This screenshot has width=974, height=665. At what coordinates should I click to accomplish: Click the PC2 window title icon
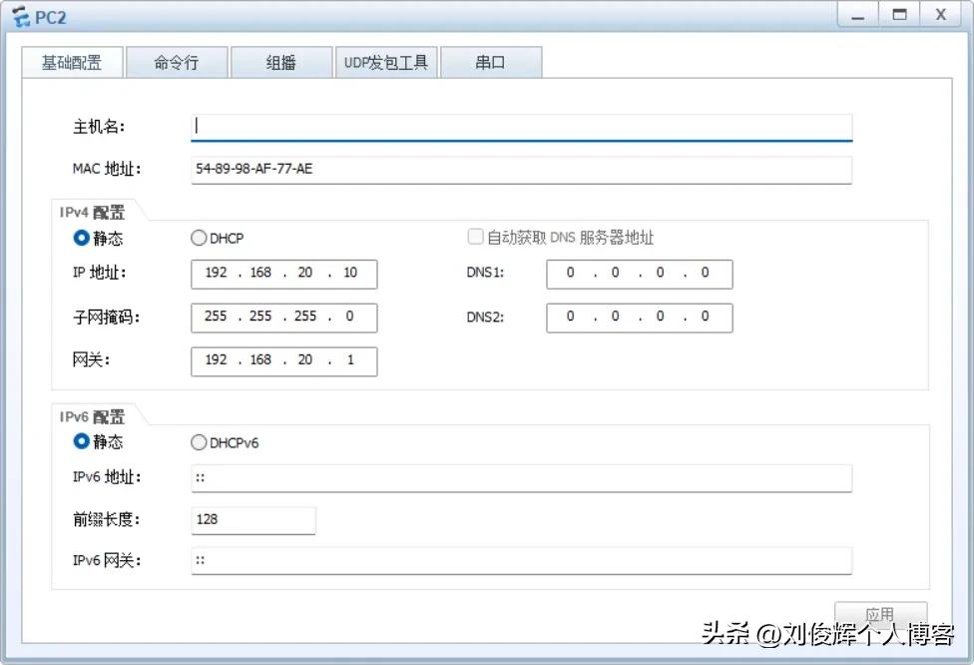(21, 17)
